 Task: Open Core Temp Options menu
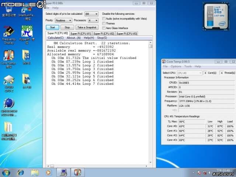pyautogui.click(x=176, y=66)
